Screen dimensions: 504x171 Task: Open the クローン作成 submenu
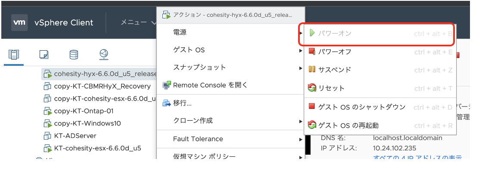[x=231, y=121]
